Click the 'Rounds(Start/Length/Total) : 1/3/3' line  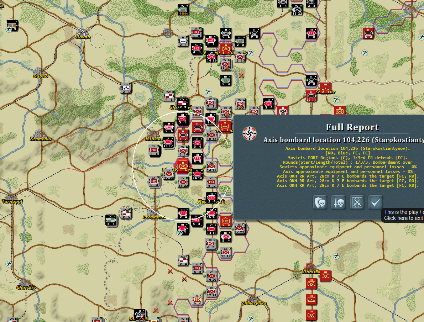tap(348, 162)
